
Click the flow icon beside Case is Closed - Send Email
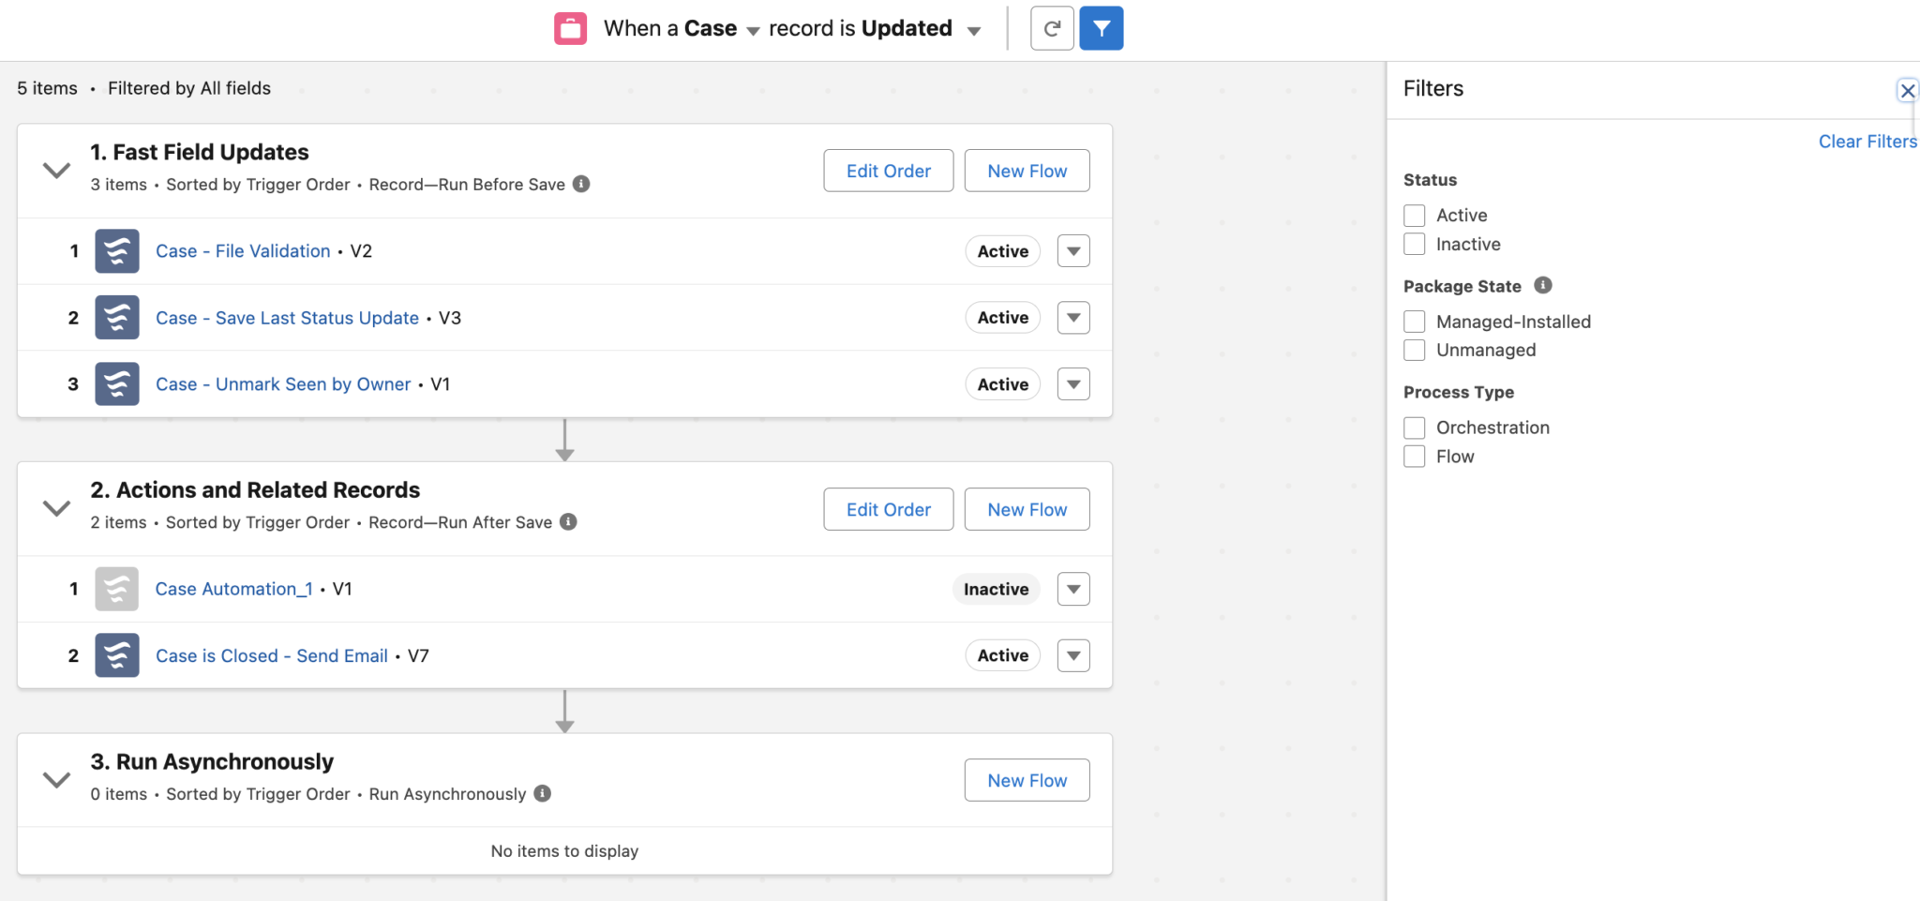pyautogui.click(x=116, y=654)
